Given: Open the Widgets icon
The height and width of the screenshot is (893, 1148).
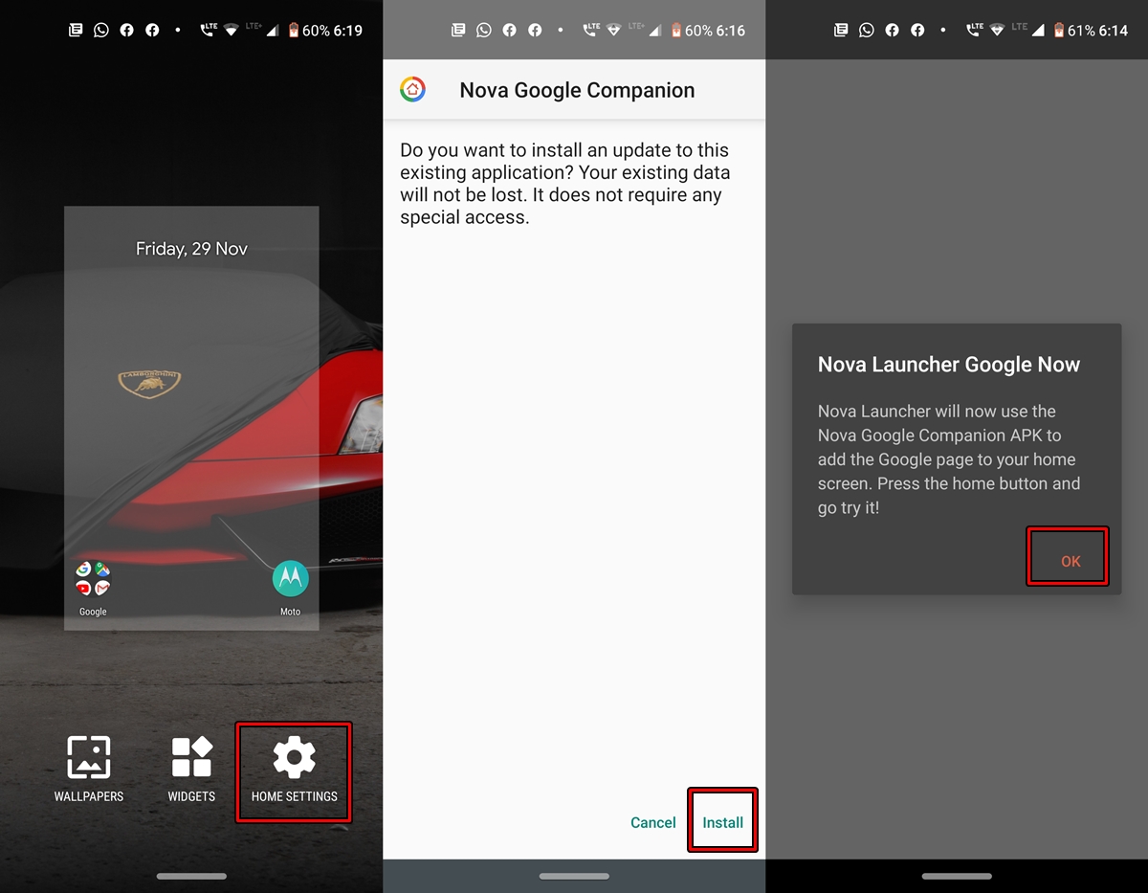Looking at the screenshot, I should (x=191, y=757).
